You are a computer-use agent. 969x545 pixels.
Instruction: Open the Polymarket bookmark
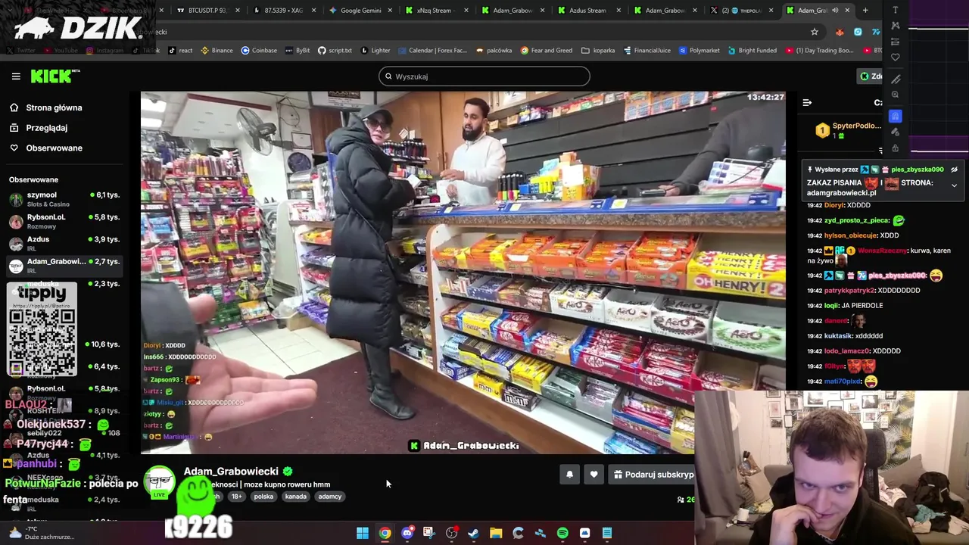coord(699,51)
